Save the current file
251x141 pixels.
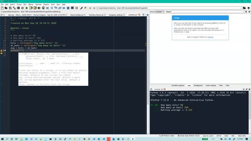pyautogui.click(x=10, y=8)
